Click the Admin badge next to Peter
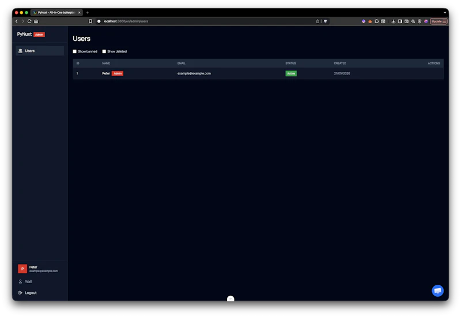The width and height of the screenshot is (461, 317). tap(118, 74)
